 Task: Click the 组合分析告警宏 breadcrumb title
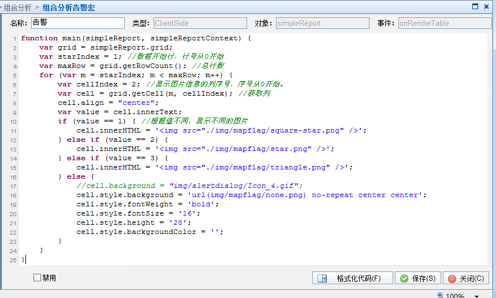69,7
